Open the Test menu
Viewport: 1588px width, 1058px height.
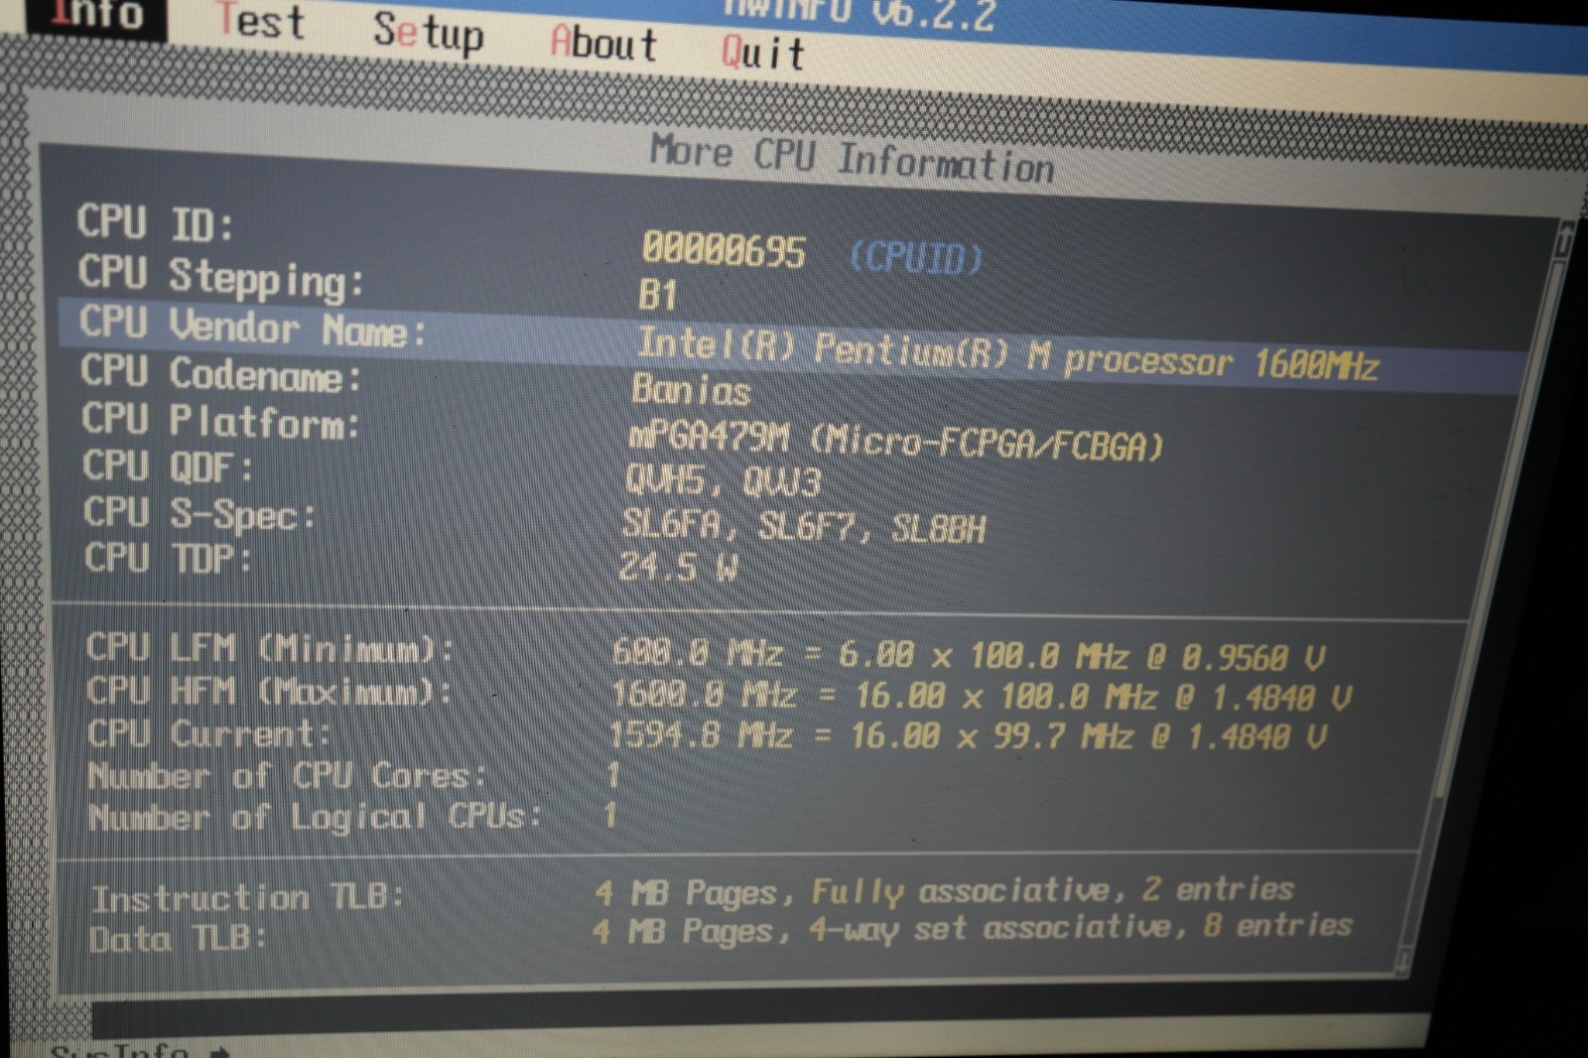[x=261, y=22]
